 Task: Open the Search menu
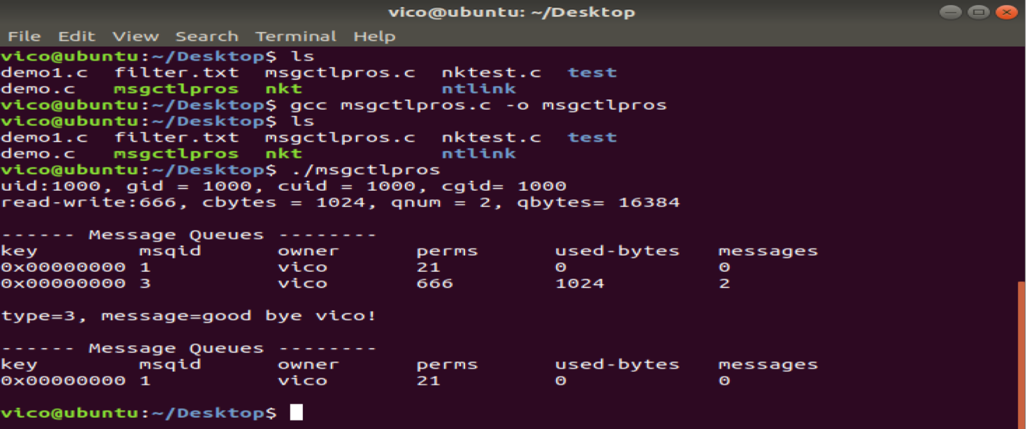(207, 36)
